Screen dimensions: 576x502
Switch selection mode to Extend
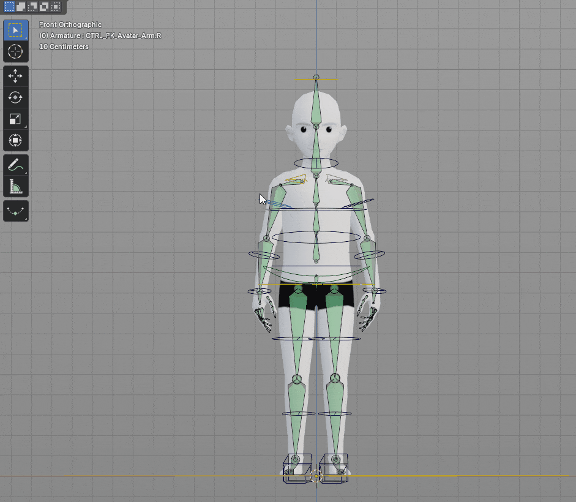[x=21, y=7]
